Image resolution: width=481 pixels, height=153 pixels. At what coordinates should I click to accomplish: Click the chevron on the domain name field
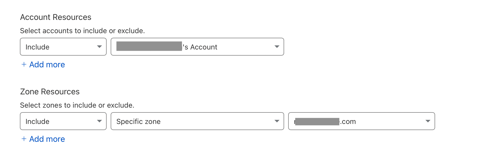point(427,121)
